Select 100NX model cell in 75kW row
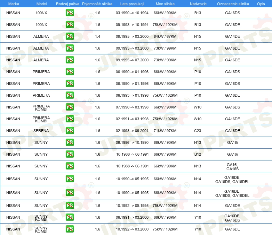 tap(41, 25)
